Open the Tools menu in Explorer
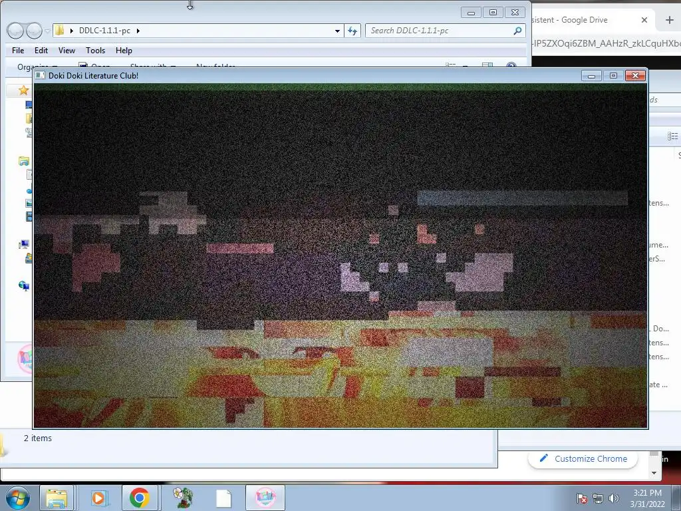Viewport: 681px width, 511px height. [x=96, y=51]
